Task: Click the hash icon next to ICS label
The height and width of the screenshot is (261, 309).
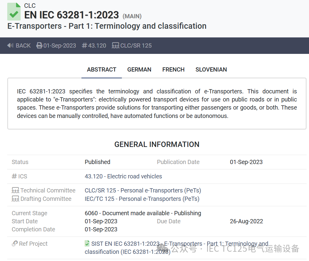Action: 14,176
